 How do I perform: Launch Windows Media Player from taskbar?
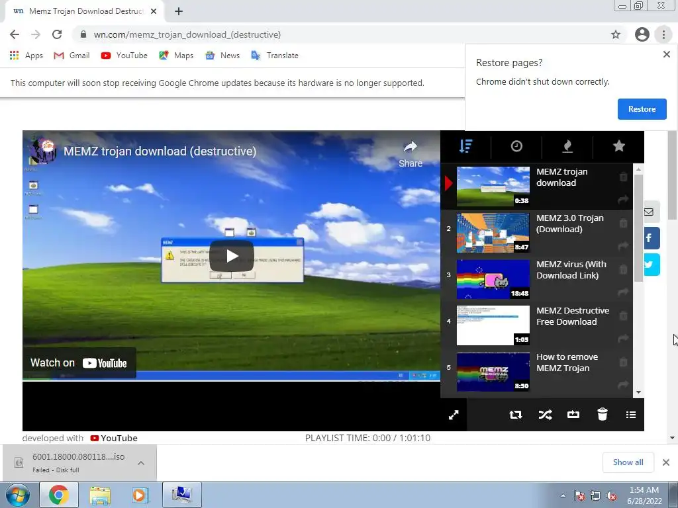coord(140,495)
